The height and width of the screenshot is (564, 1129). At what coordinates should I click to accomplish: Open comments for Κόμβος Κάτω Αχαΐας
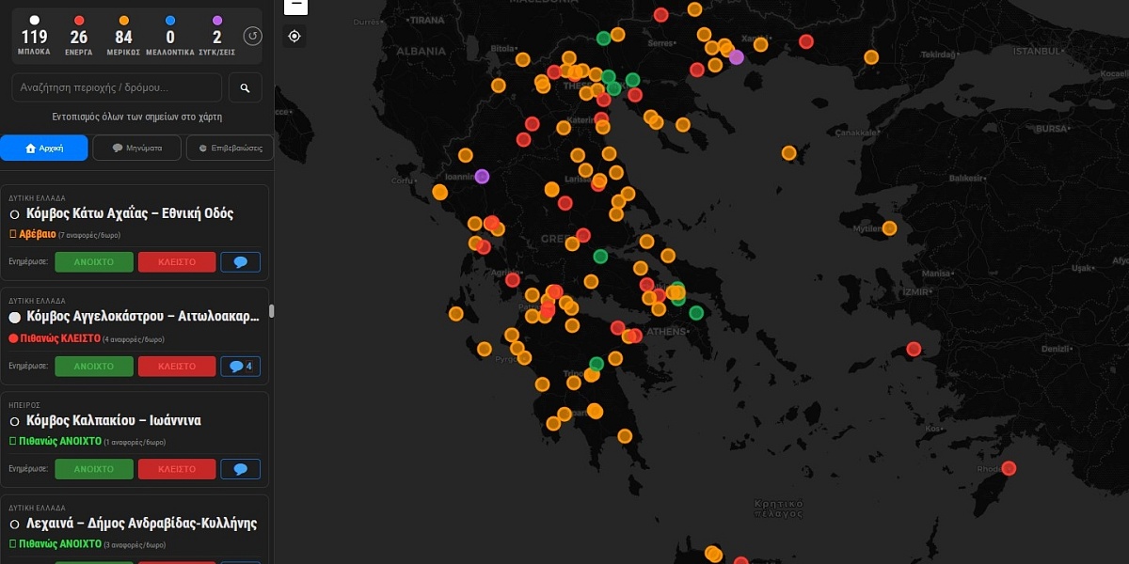pyautogui.click(x=240, y=262)
